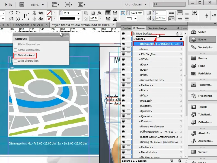Open the Seiten panel in dock

(202, 32)
